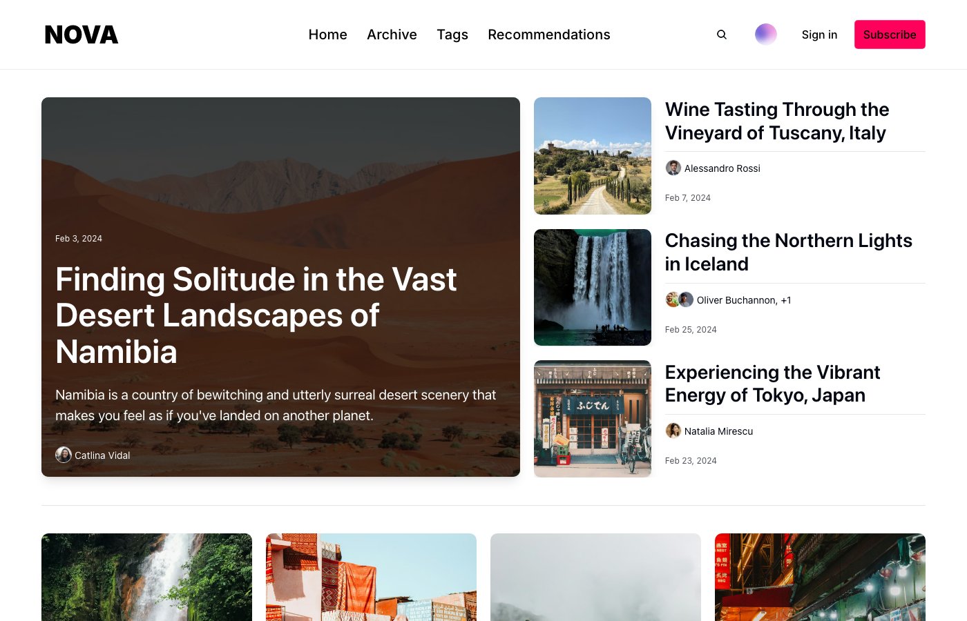Open the Namibia desert featured article title

256,315
